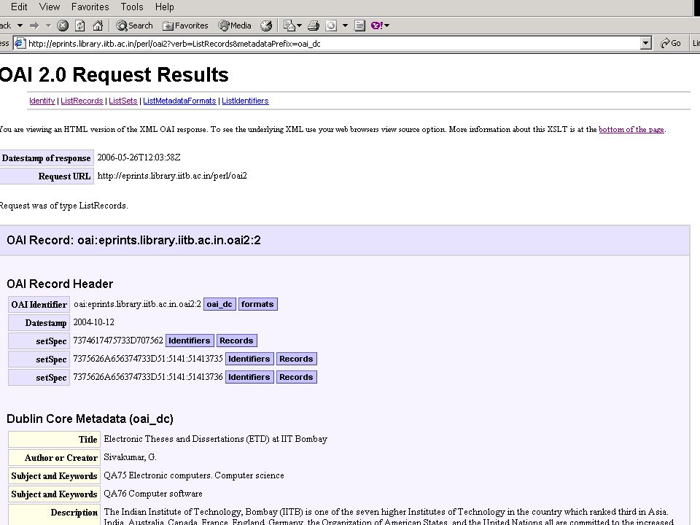700x525 pixels.
Task: Click the title Electronic Theses and Dissertations
Action: click(216, 439)
